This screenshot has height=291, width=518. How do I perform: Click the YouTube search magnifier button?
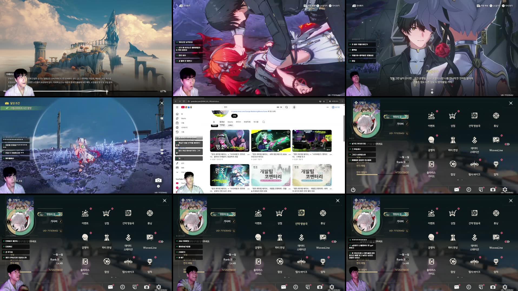[x=286, y=107]
